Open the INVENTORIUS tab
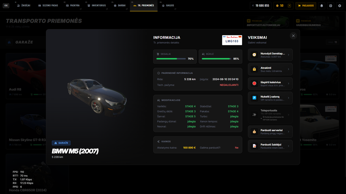The image size is (346, 194). pyautogui.click(x=97, y=5)
